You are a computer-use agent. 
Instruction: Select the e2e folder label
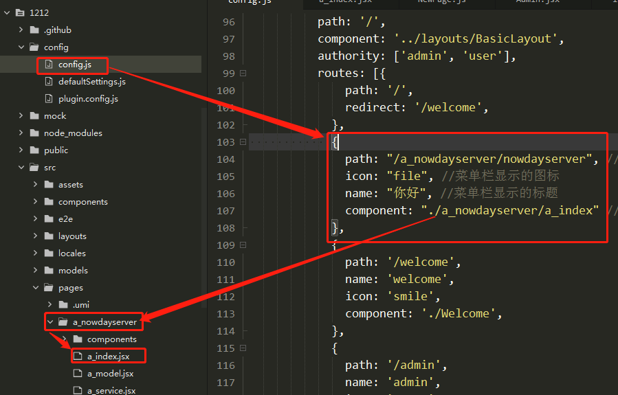(x=65, y=219)
